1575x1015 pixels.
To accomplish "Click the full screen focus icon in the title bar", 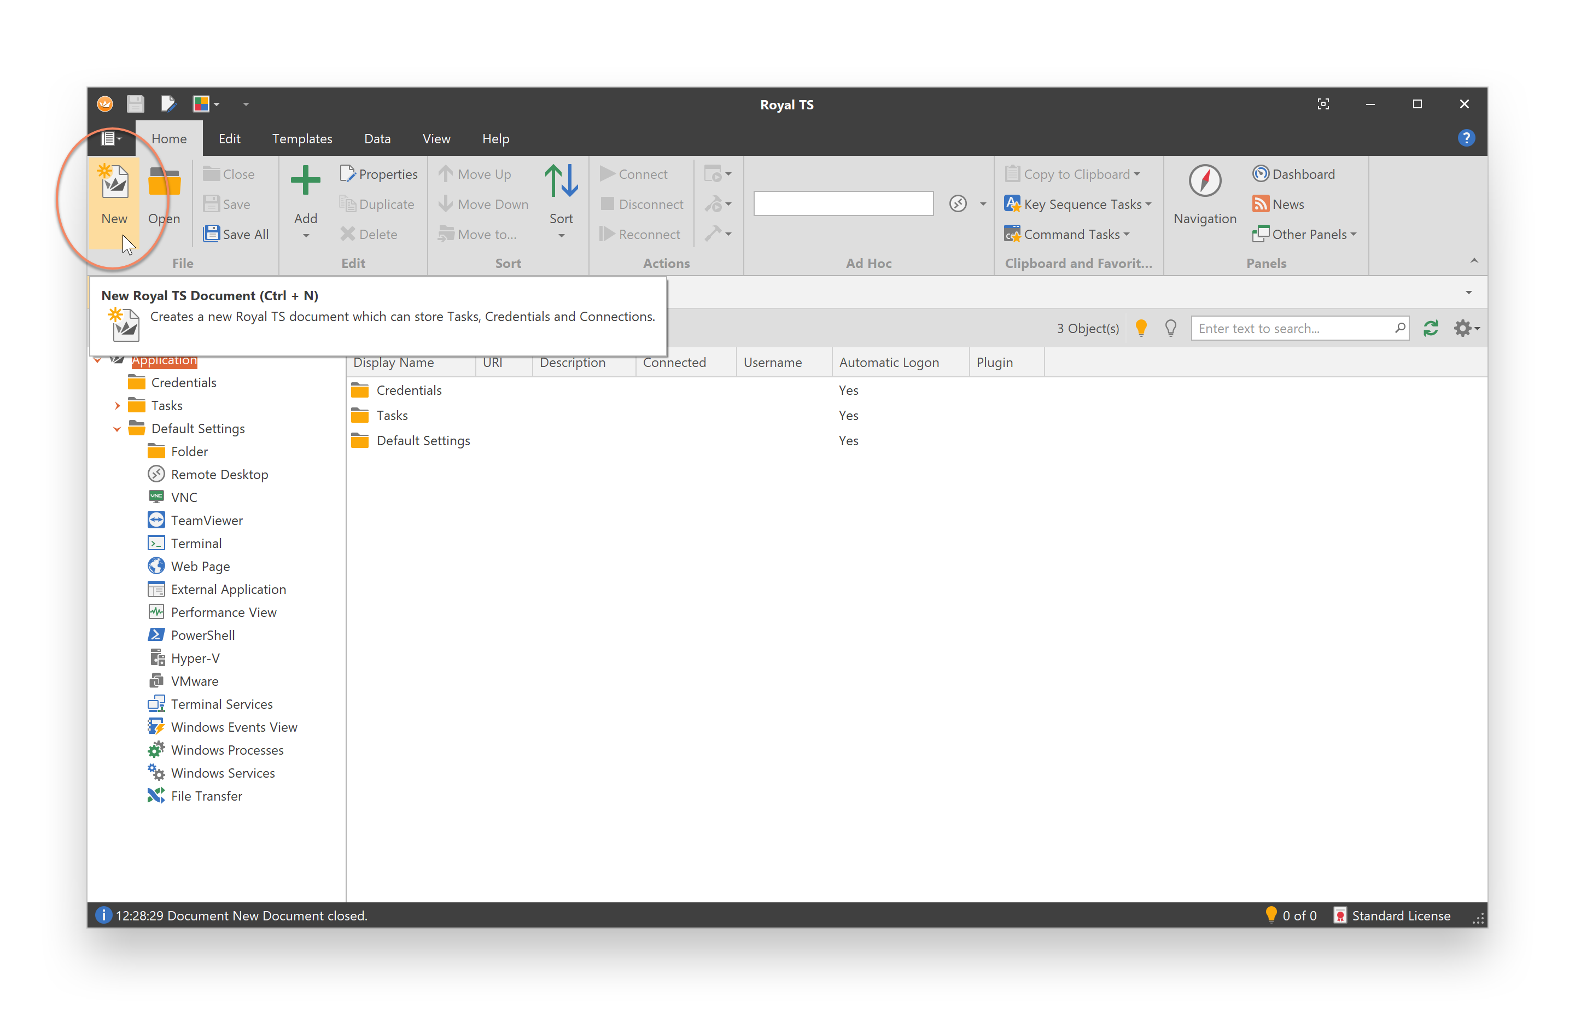I will click(1322, 104).
